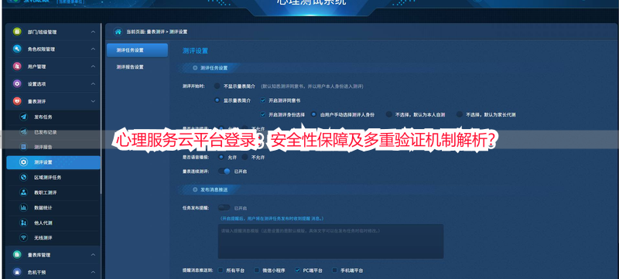Click the 区域测评任务 icon
619x279 pixels.
(x=24, y=177)
